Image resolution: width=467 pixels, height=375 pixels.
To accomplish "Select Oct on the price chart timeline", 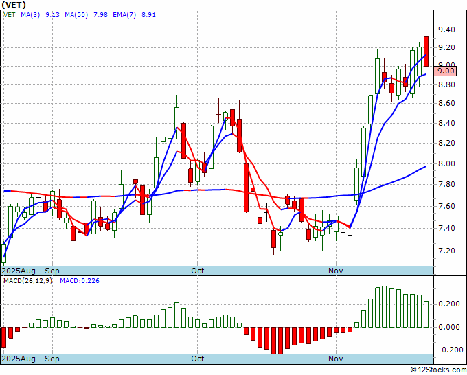I will [x=198, y=271].
